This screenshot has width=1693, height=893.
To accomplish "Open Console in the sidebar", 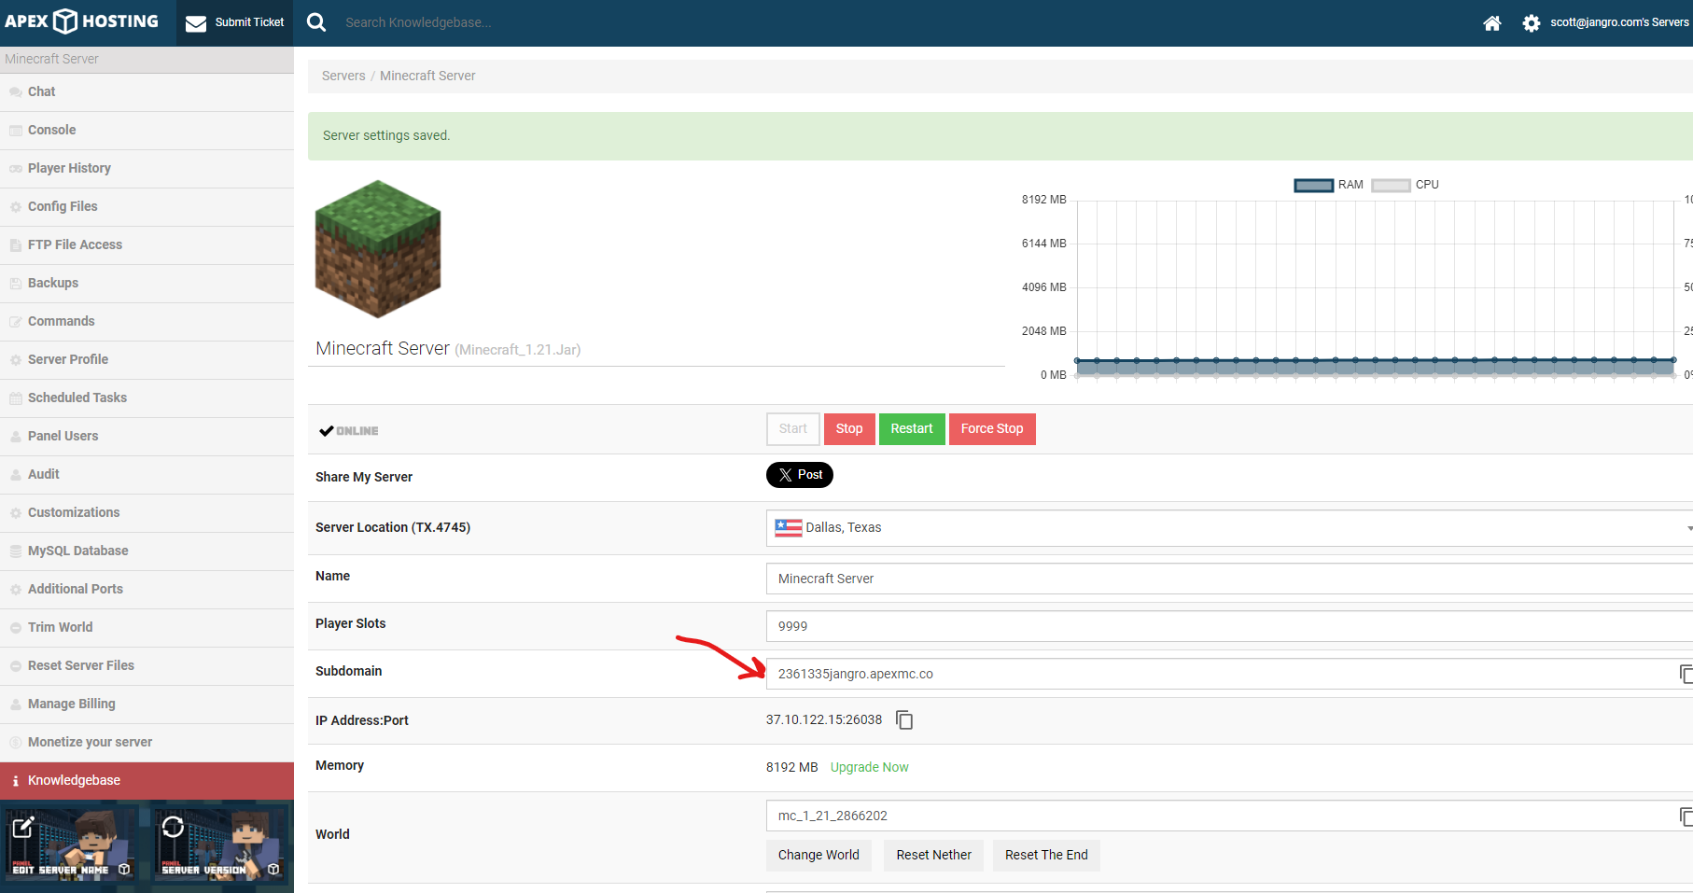I will click(x=147, y=130).
